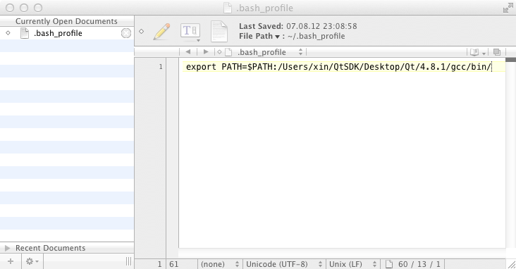
Task: Click at the end of the export PATH line
Action: [x=491, y=67]
